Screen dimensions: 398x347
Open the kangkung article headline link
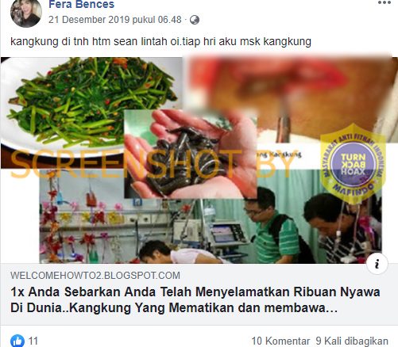[195, 299]
